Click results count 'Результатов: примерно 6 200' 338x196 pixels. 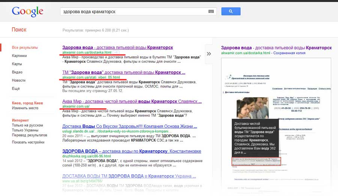95,30
